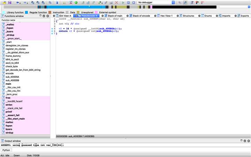The image size is (251, 157).
Task: Click the Function name column header
Action: point(25,20)
